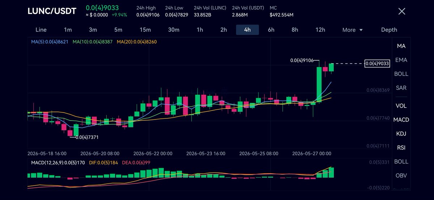Click the 2026-05-18 16:00 date label
This screenshot has width=434, height=200.
pos(47,153)
